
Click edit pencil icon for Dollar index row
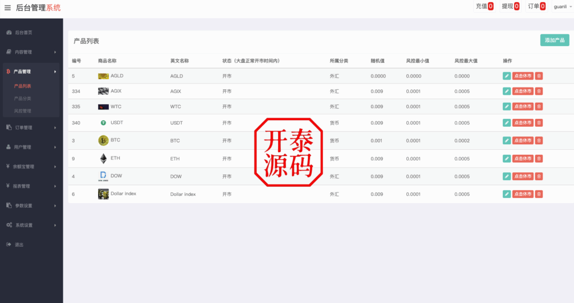pyautogui.click(x=507, y=194)
